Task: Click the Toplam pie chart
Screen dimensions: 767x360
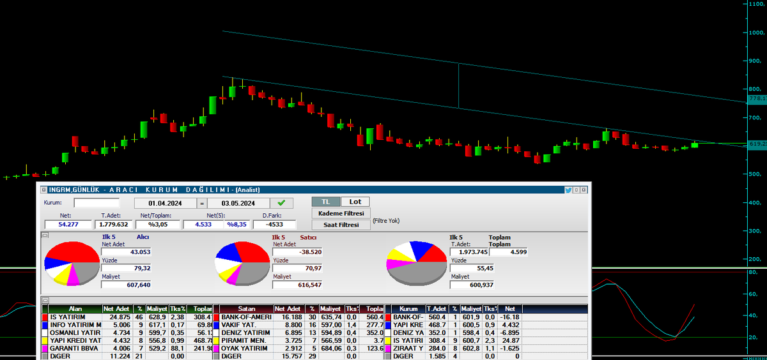Action: pos(416,263)
